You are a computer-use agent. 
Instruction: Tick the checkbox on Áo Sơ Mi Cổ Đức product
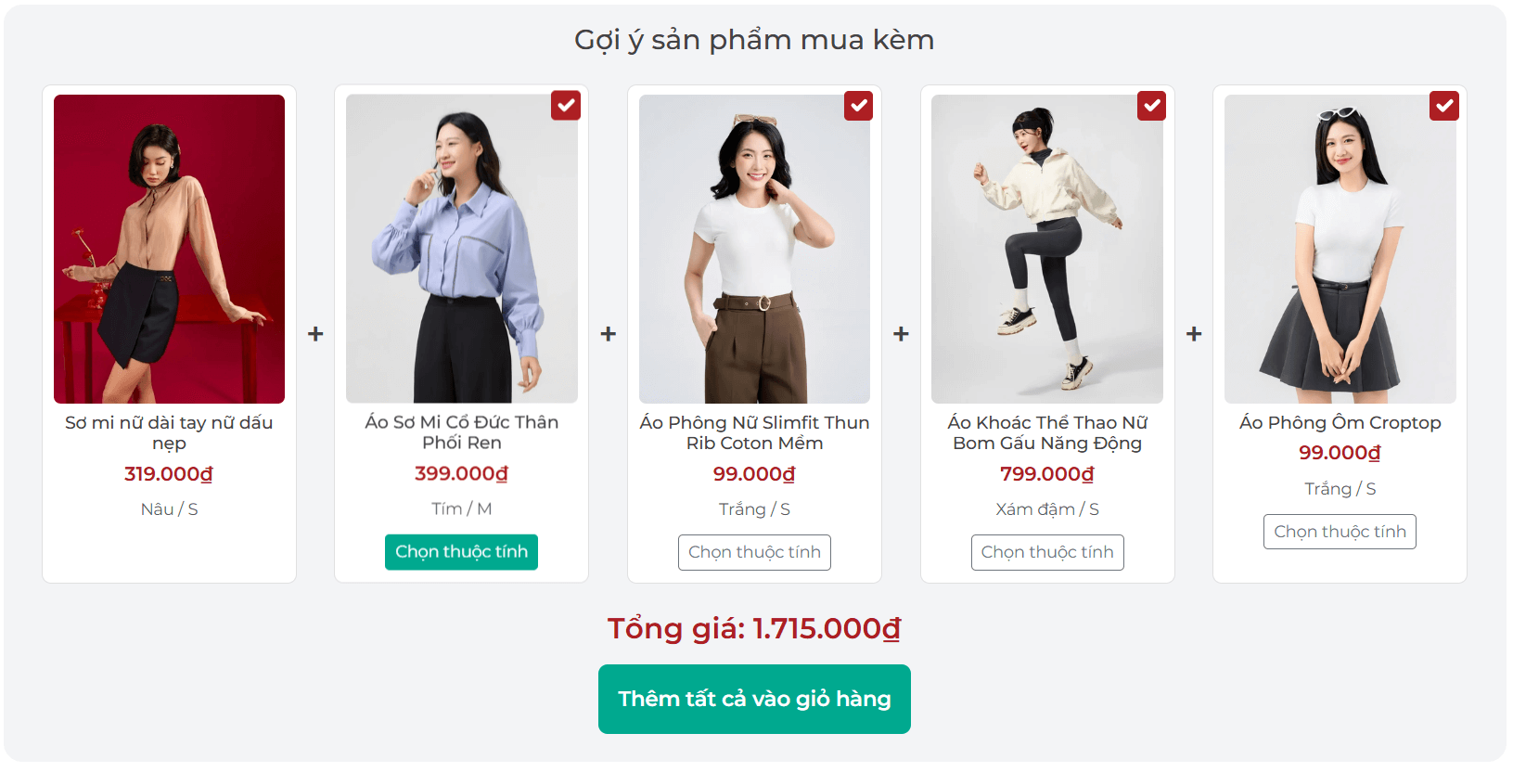click(x=566, y=106)
